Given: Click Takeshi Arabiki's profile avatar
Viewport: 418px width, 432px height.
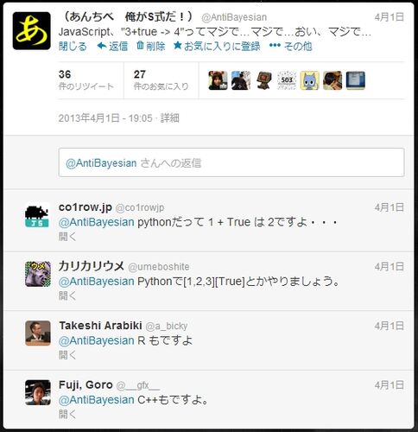Looking at the screenshot, I should pyautogui.click(x=38, y=334).
